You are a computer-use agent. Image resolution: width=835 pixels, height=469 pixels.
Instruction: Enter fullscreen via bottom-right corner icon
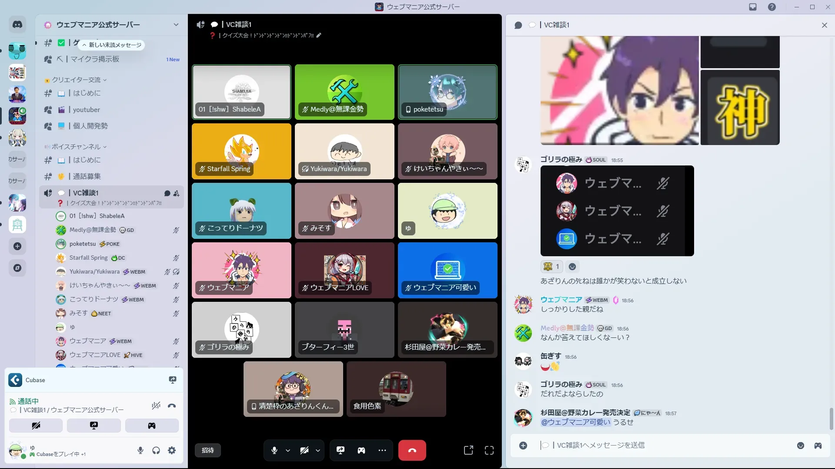click(x=489, y=450)
